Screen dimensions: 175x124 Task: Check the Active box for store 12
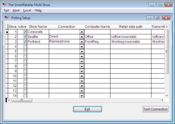point(25,86)
